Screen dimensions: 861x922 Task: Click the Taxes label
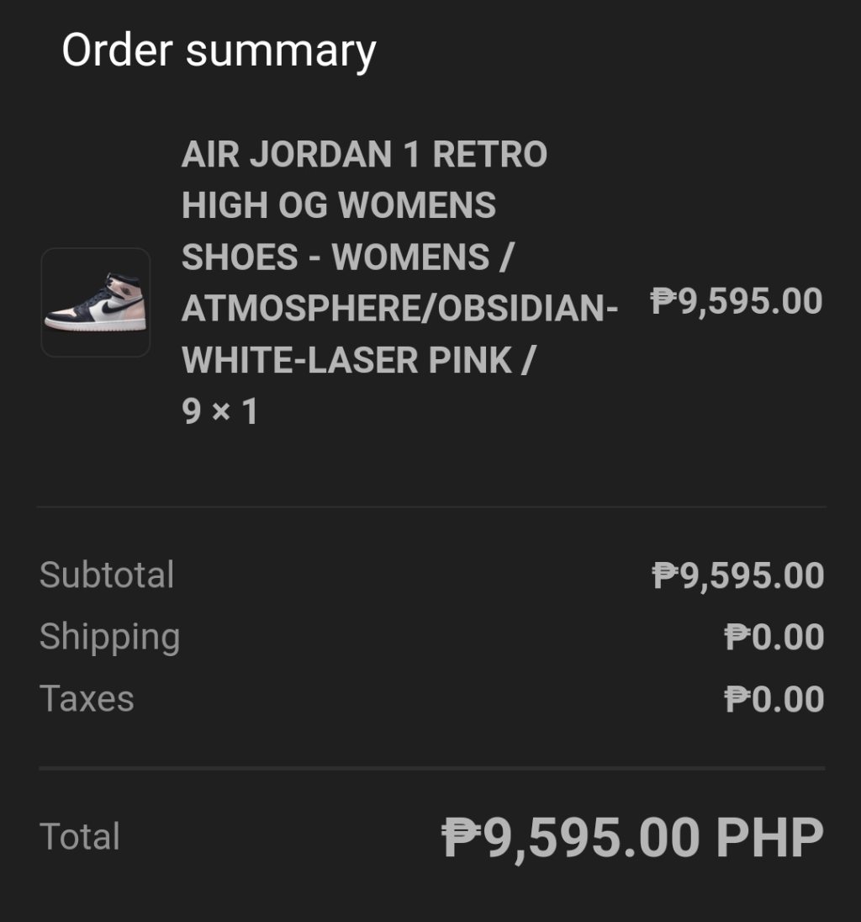[x=87, y=699]
